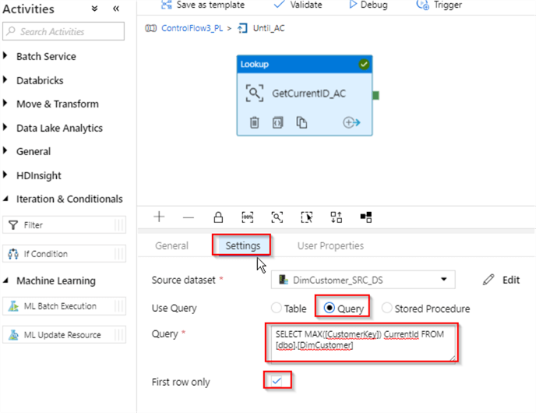Viewport: 536px width, 413px height.
Task: Click the First row only label
Action: tap(181, 382)
